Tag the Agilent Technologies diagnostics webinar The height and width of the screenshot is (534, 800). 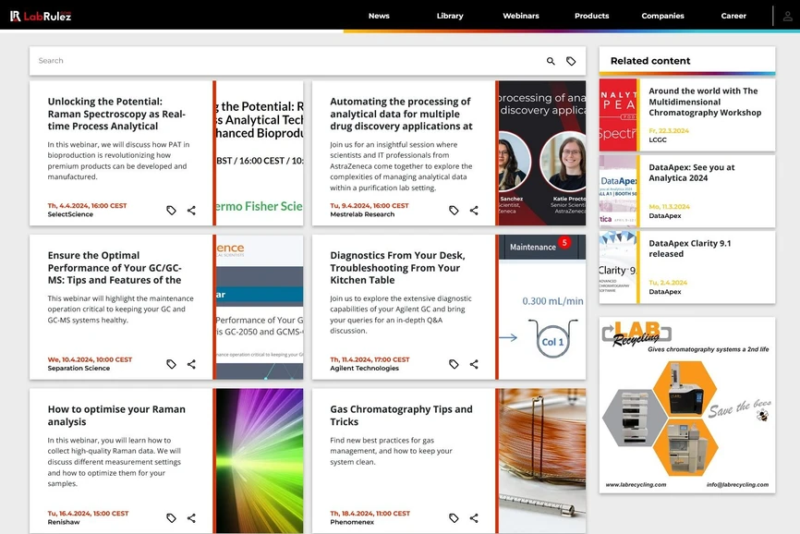click(x=454, y=364)
